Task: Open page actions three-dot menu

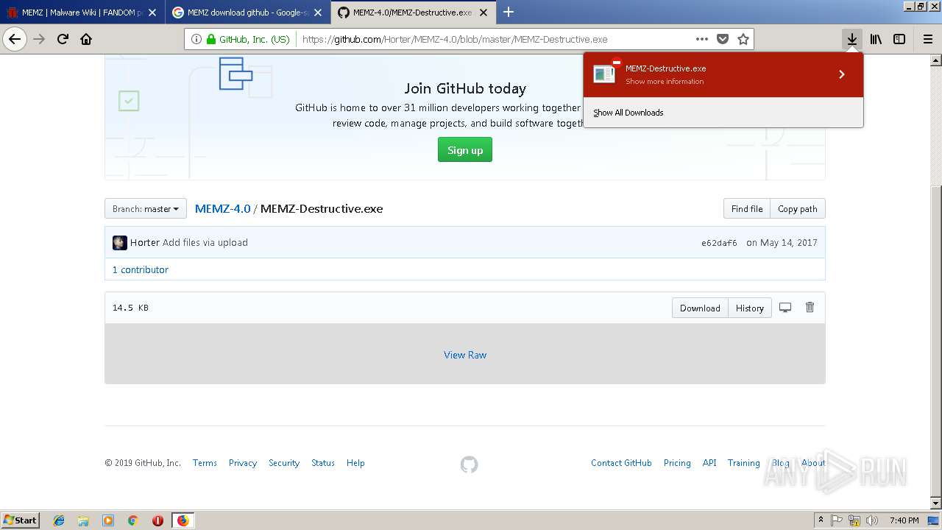Action: pos(702,39)
